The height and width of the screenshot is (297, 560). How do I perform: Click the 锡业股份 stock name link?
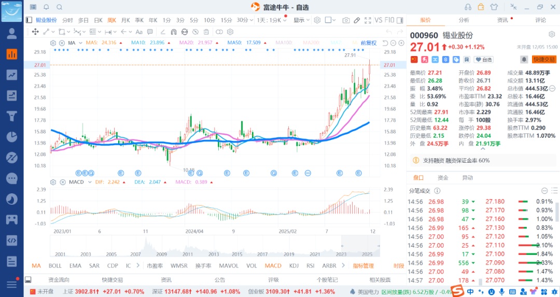coord(46,20)
